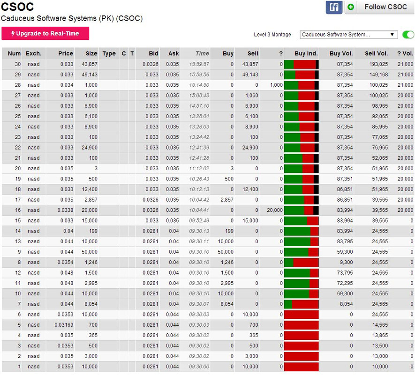This screenshot has height=375, width=415.
Task: Click Upgrade to Real-Time button
Action: click(45, 33)
